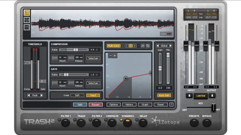Click the compressor threshold value field
This screenshot has width=241, height=135.
pos(27,62)
